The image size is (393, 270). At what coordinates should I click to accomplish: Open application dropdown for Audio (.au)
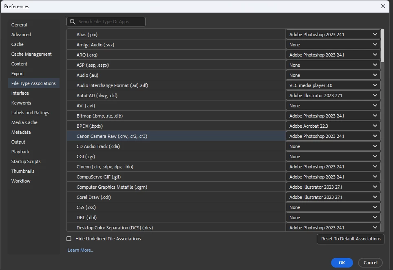tap(333, 75)
